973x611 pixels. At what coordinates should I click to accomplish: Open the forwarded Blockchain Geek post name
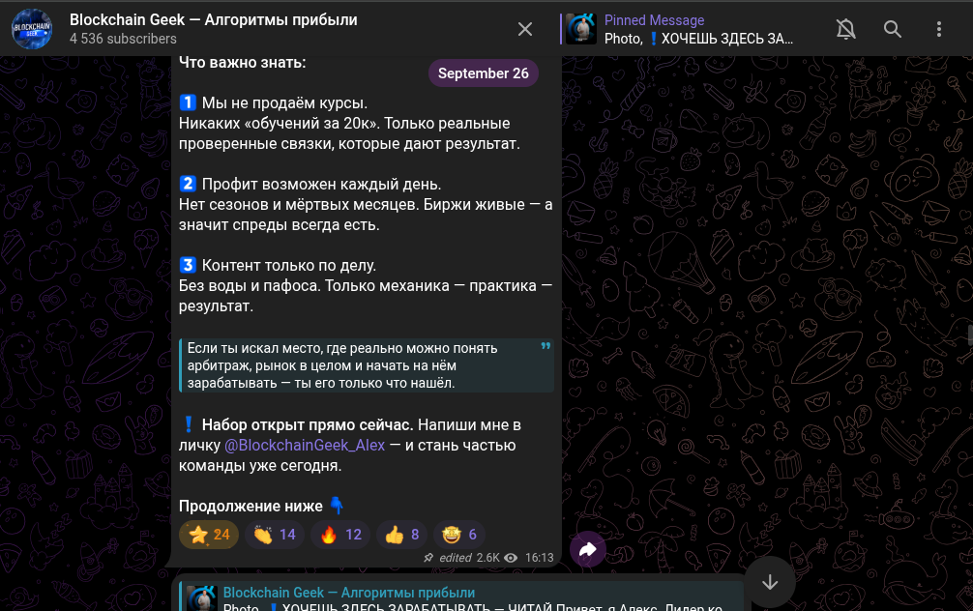click(x=349, y=593)
